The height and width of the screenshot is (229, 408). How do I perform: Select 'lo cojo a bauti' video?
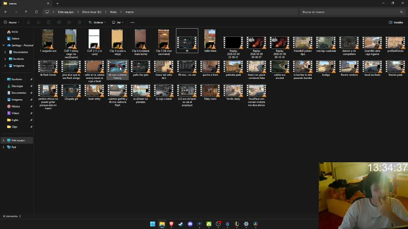point(164,93)
